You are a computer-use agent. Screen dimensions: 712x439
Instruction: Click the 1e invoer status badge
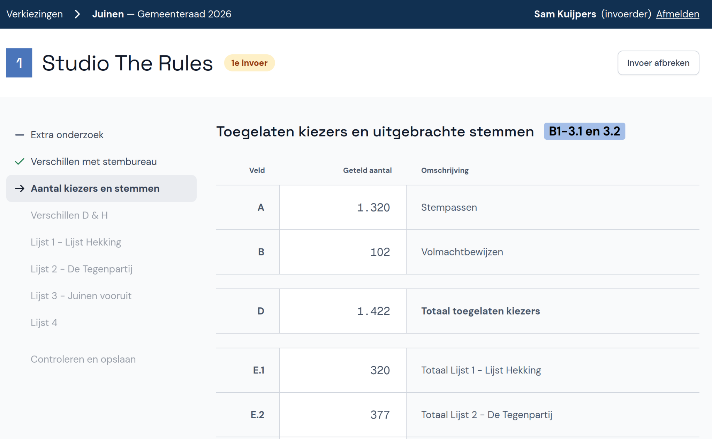point(249,63)
